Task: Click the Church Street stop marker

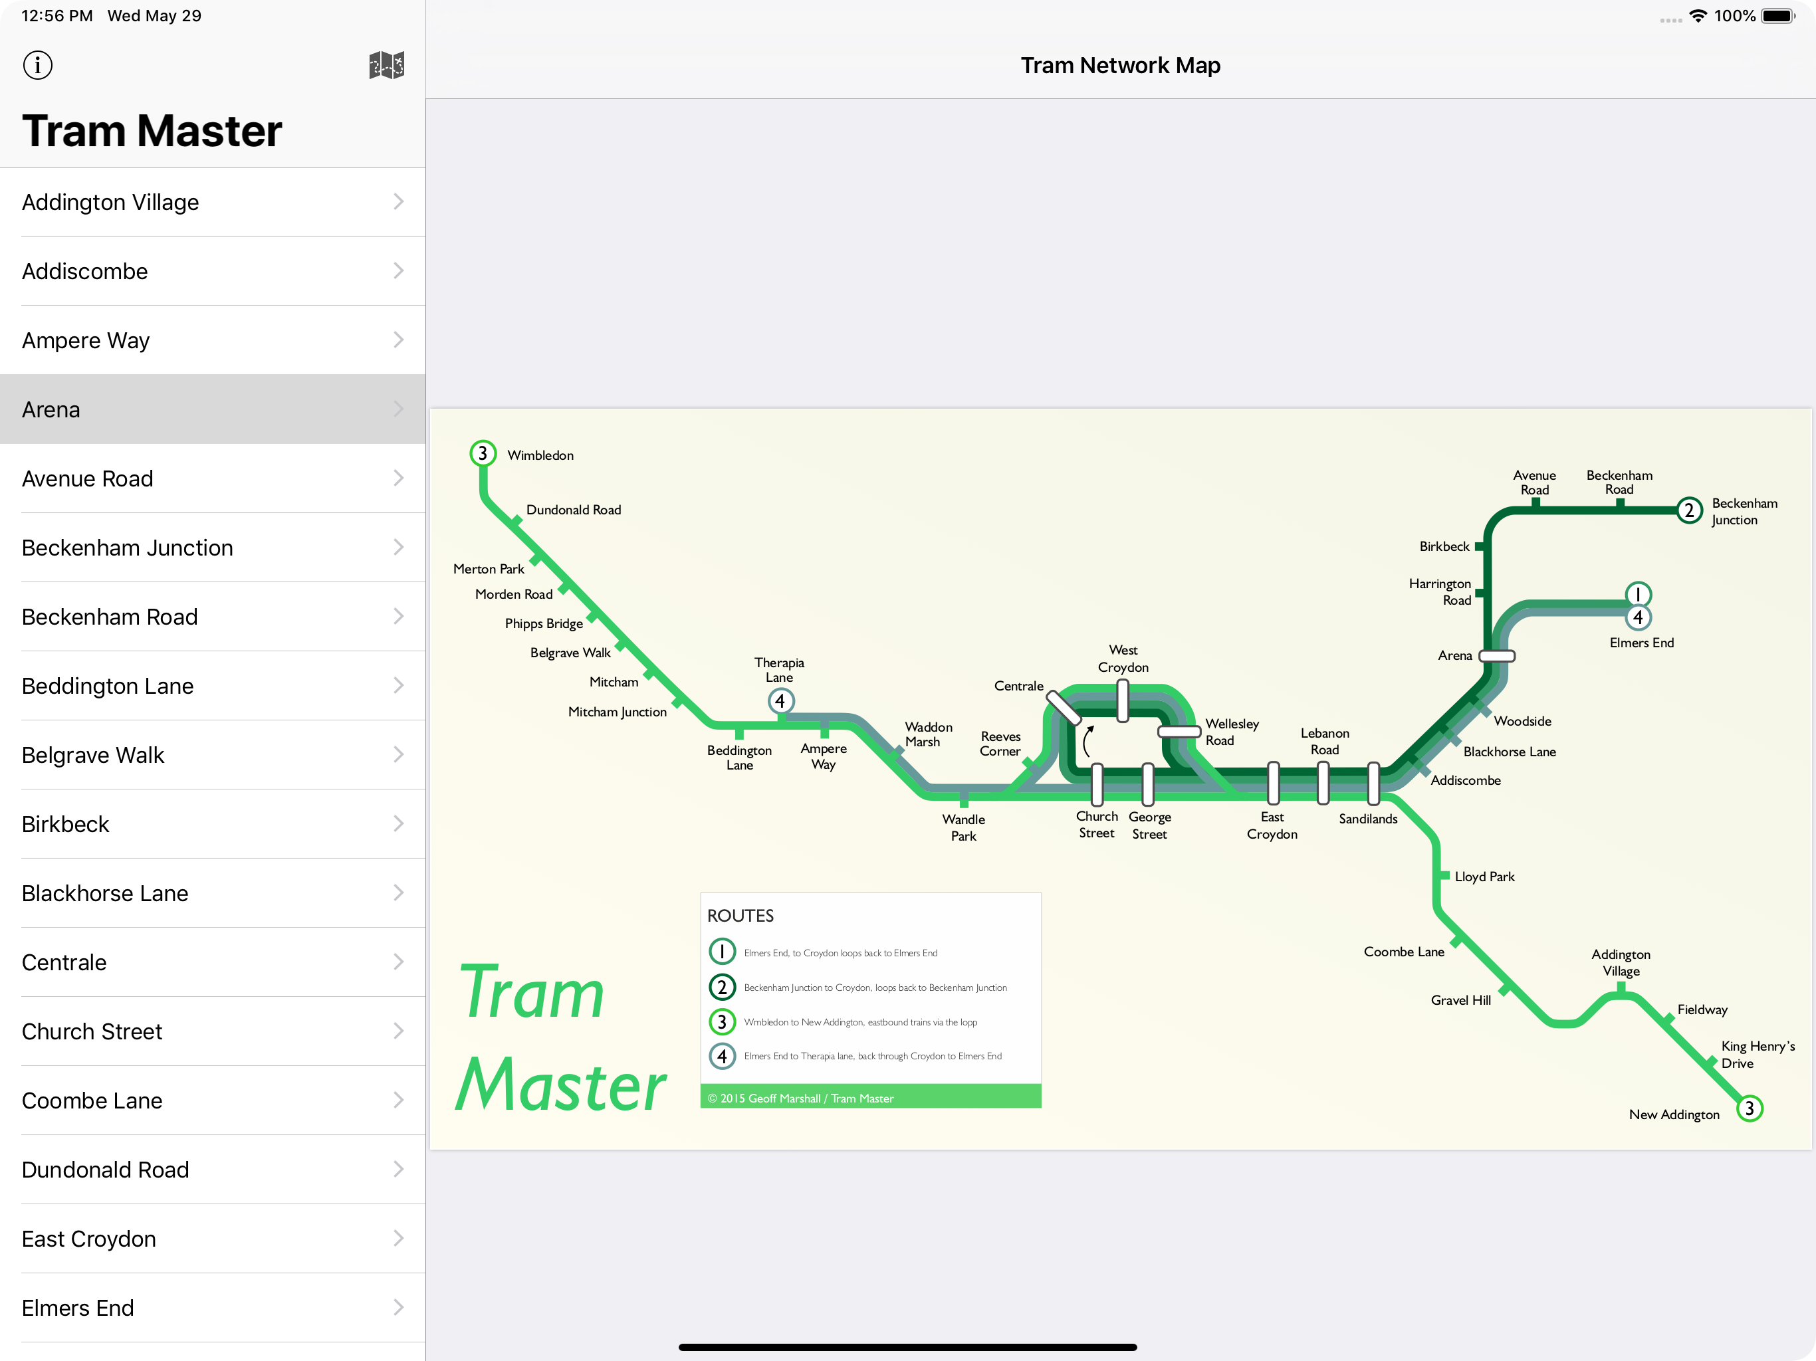Action: (x=1097, y=784)
